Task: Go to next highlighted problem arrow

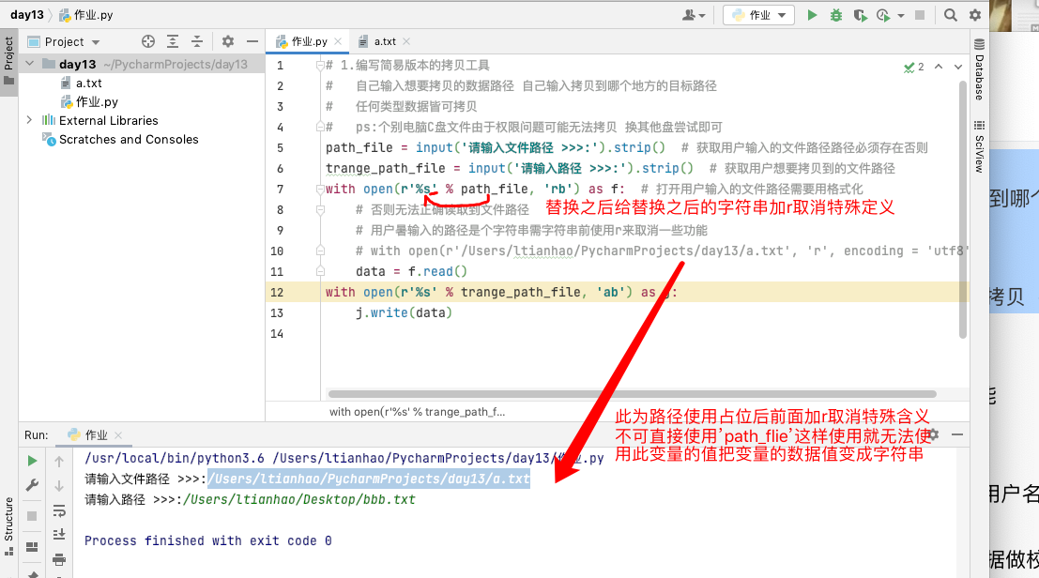Action: pos(958,67)
